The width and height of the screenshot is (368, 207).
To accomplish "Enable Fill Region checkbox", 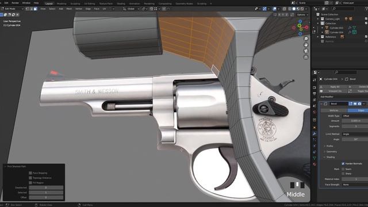I will pyautogui.click(x=30, y=183).
